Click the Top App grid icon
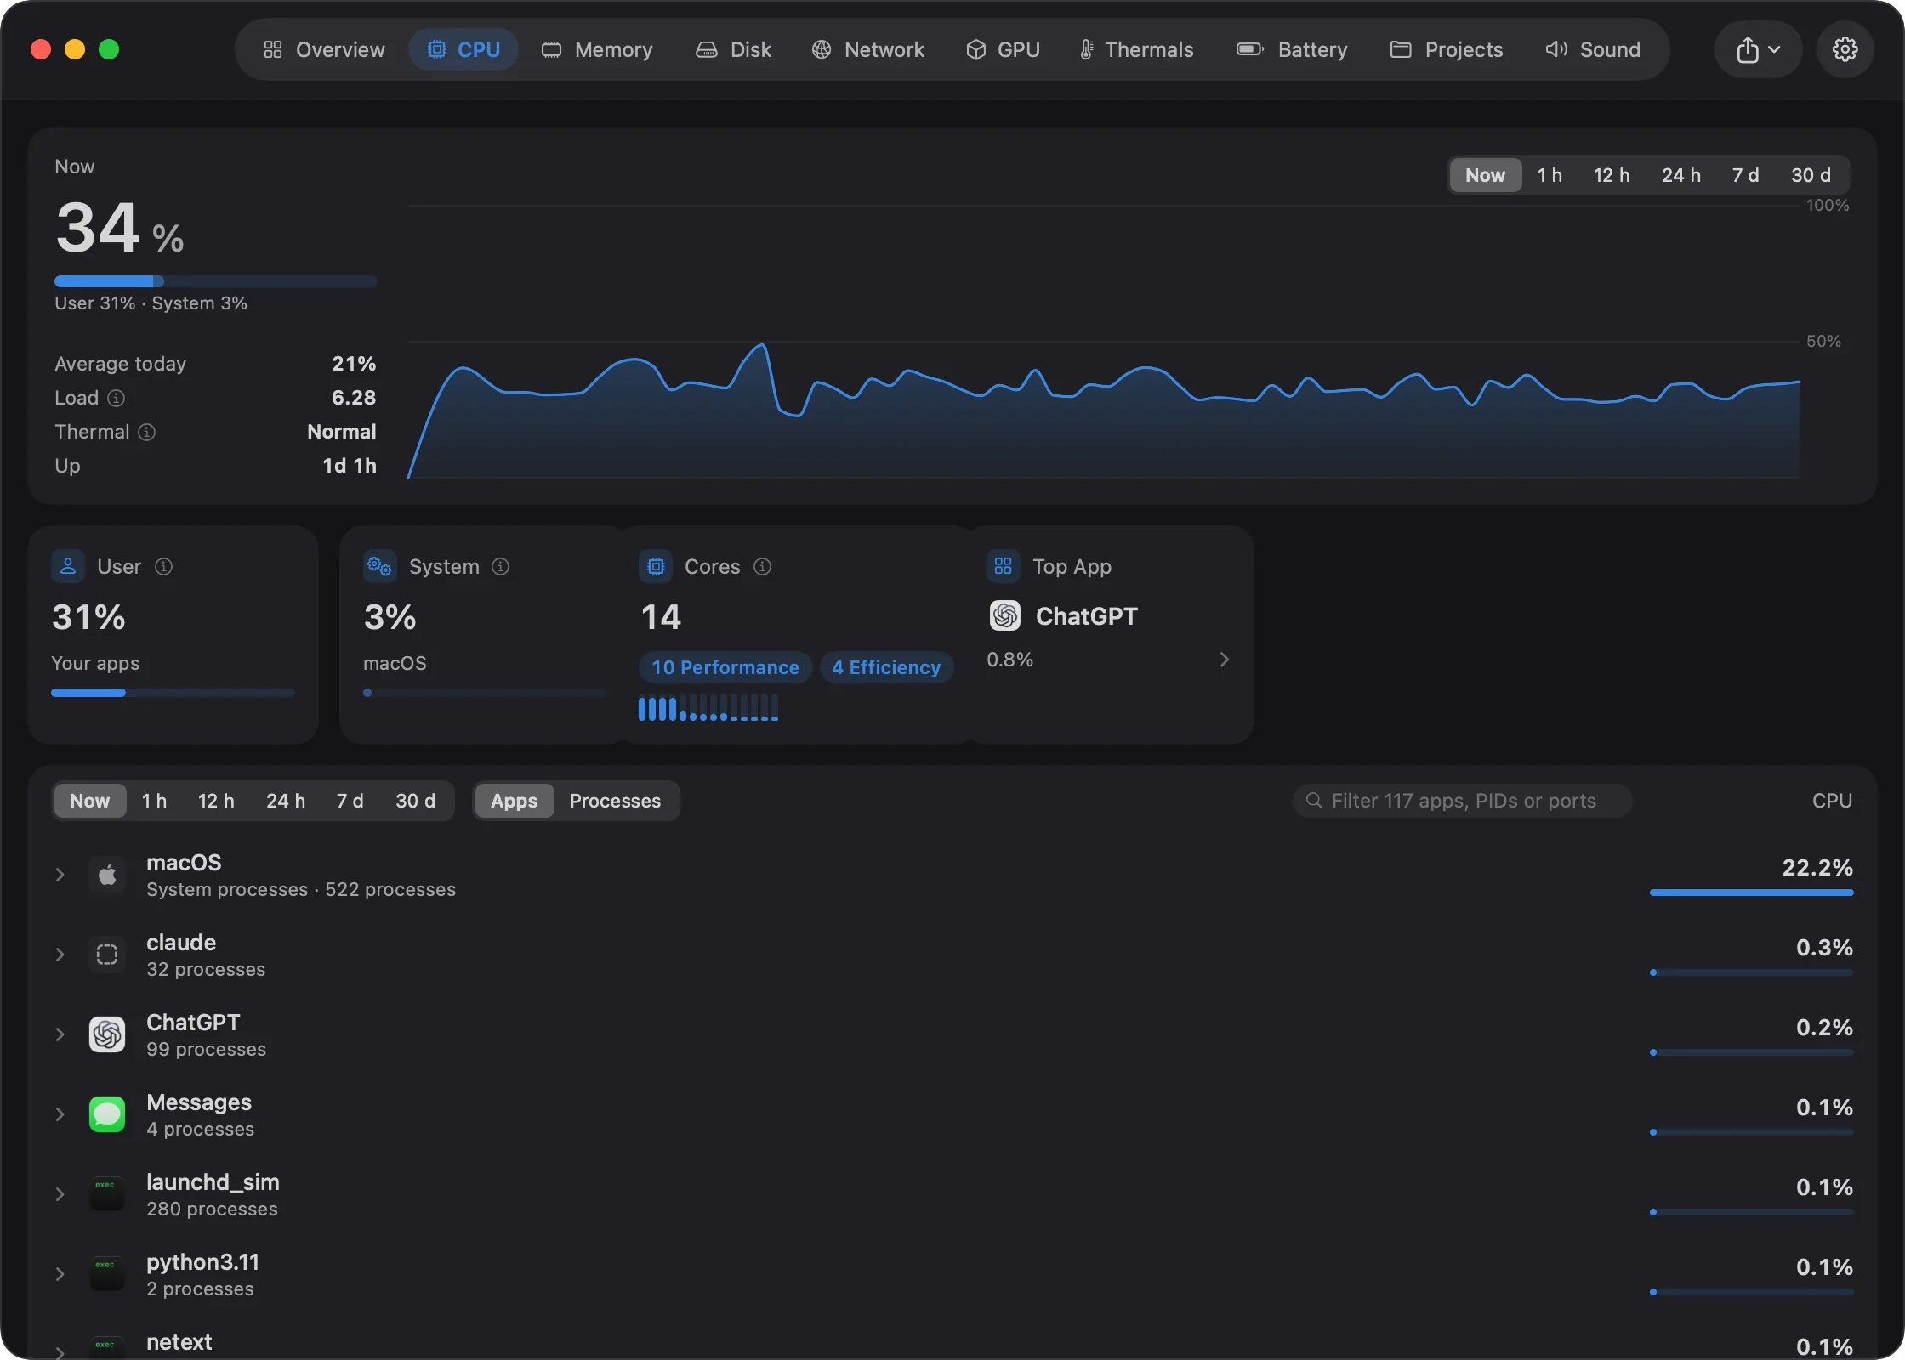 [x=1004, y=566]
